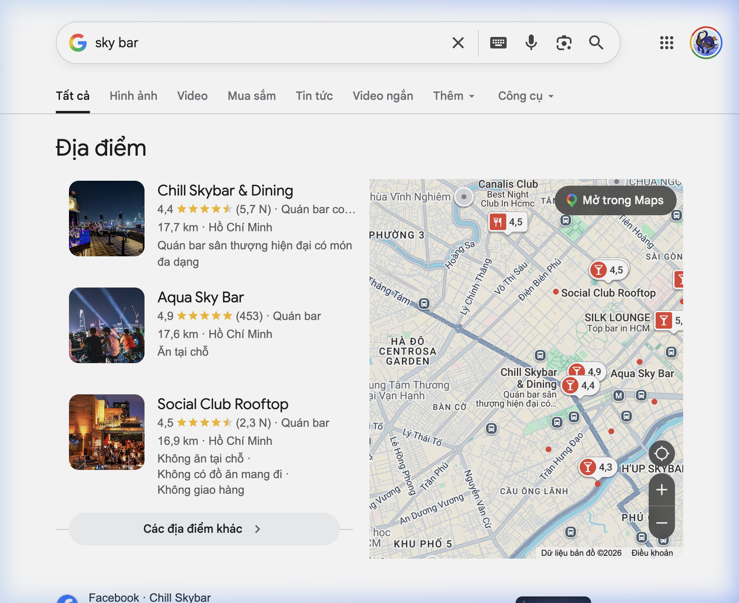Click Mở trong Maps button
This screenshot has height=603, width=739.
click(616, 200)
